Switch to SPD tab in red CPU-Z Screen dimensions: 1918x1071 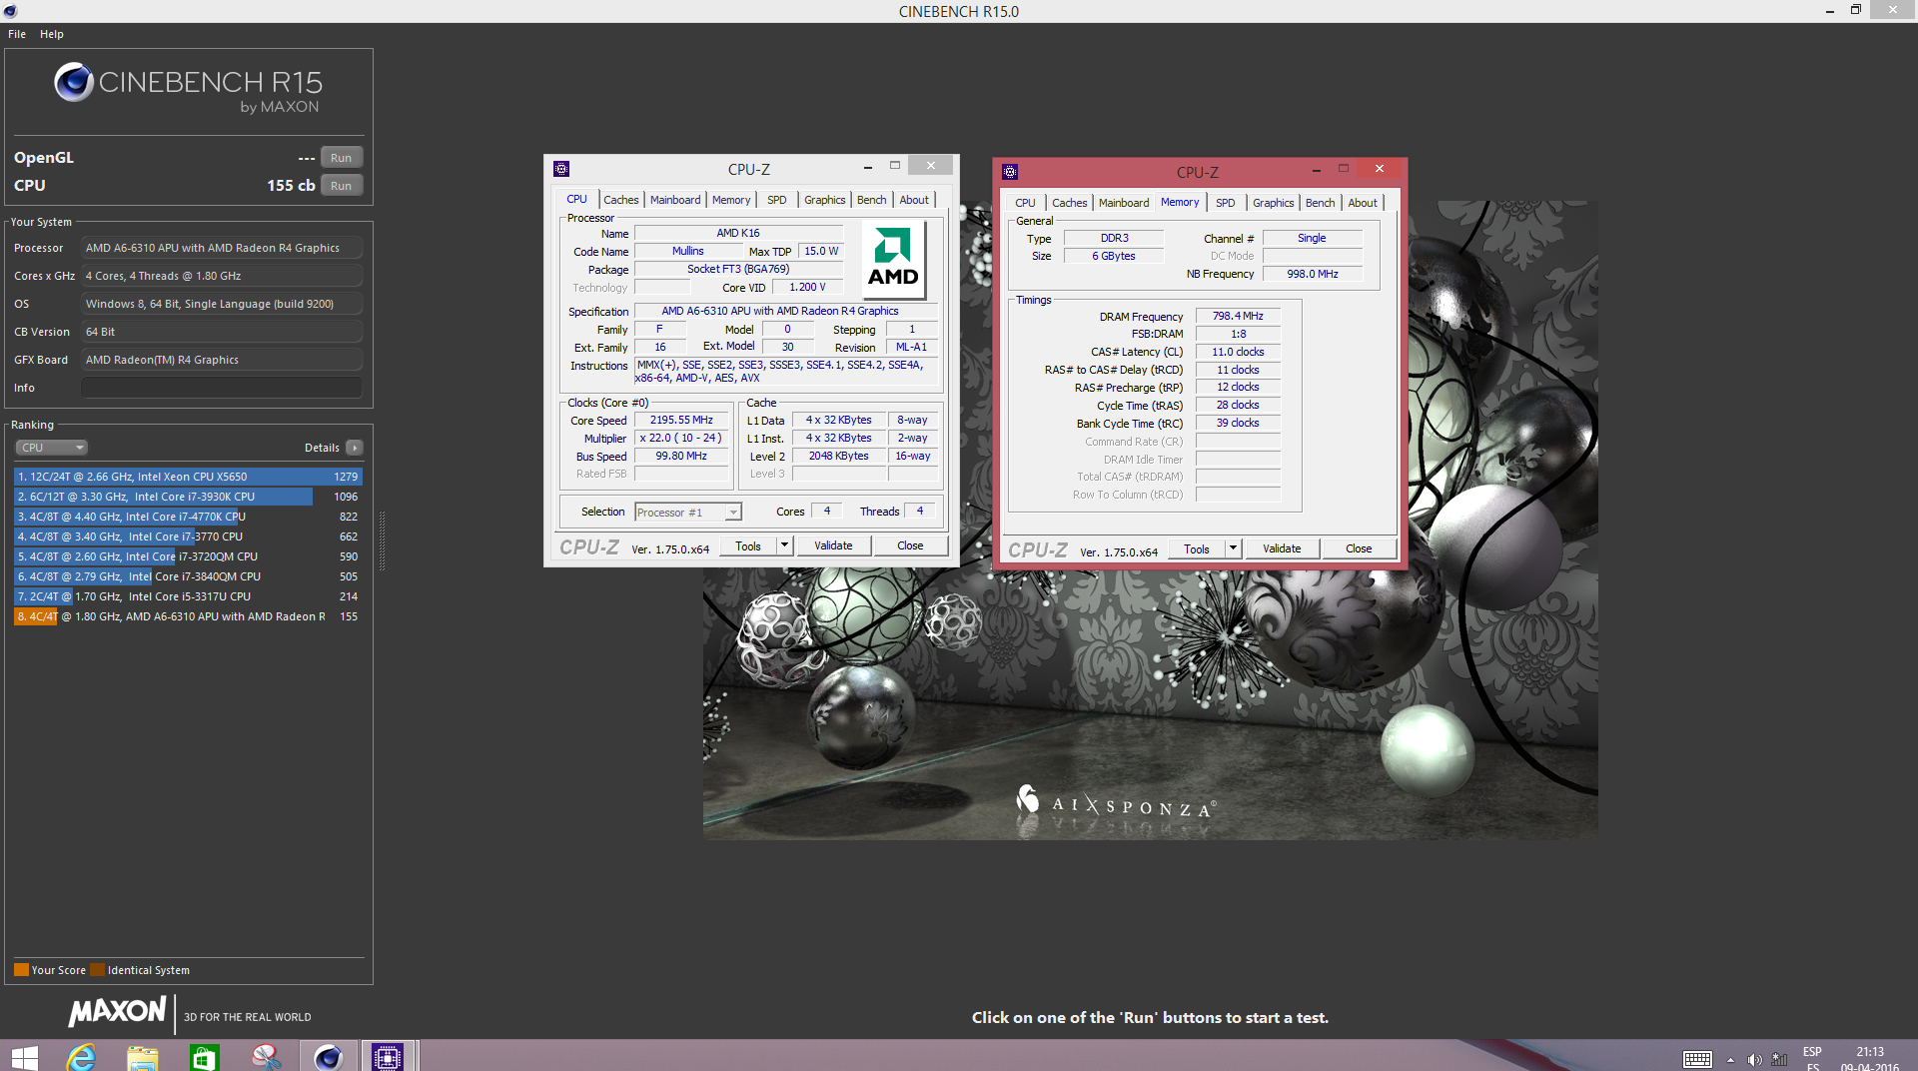point(1226,203)
